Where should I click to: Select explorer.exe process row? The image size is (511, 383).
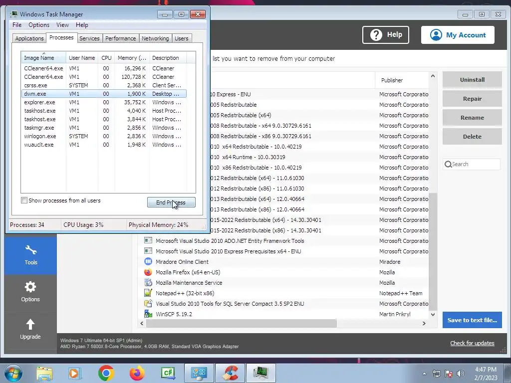click(x=104, y=102)
